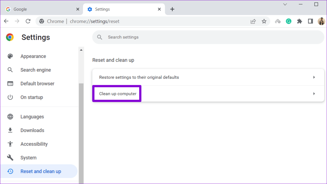This screenshot has height=184, width=327.
Task: Click the browser back arrow
Action: pyautogui.click(x=6, y=21)
